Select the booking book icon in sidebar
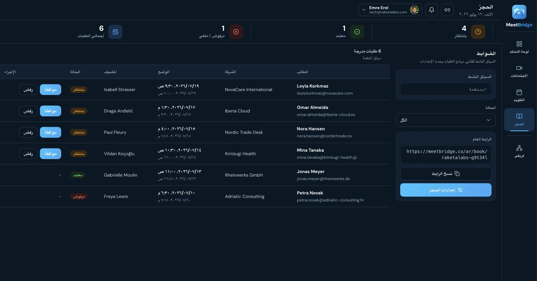 [519, 116]
